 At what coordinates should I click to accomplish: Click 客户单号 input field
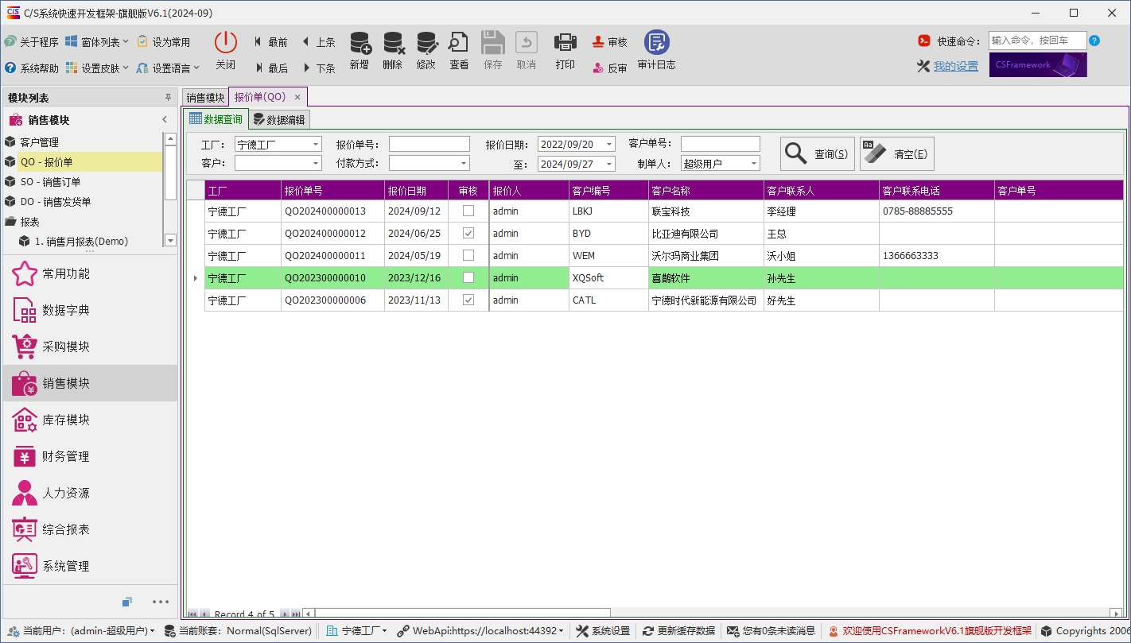721,144
